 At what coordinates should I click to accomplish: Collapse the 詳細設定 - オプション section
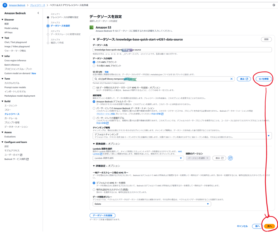[94, 166]
